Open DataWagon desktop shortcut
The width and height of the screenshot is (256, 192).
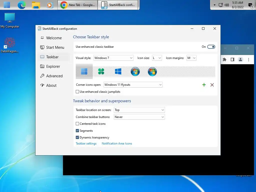(x=10, y=45)
